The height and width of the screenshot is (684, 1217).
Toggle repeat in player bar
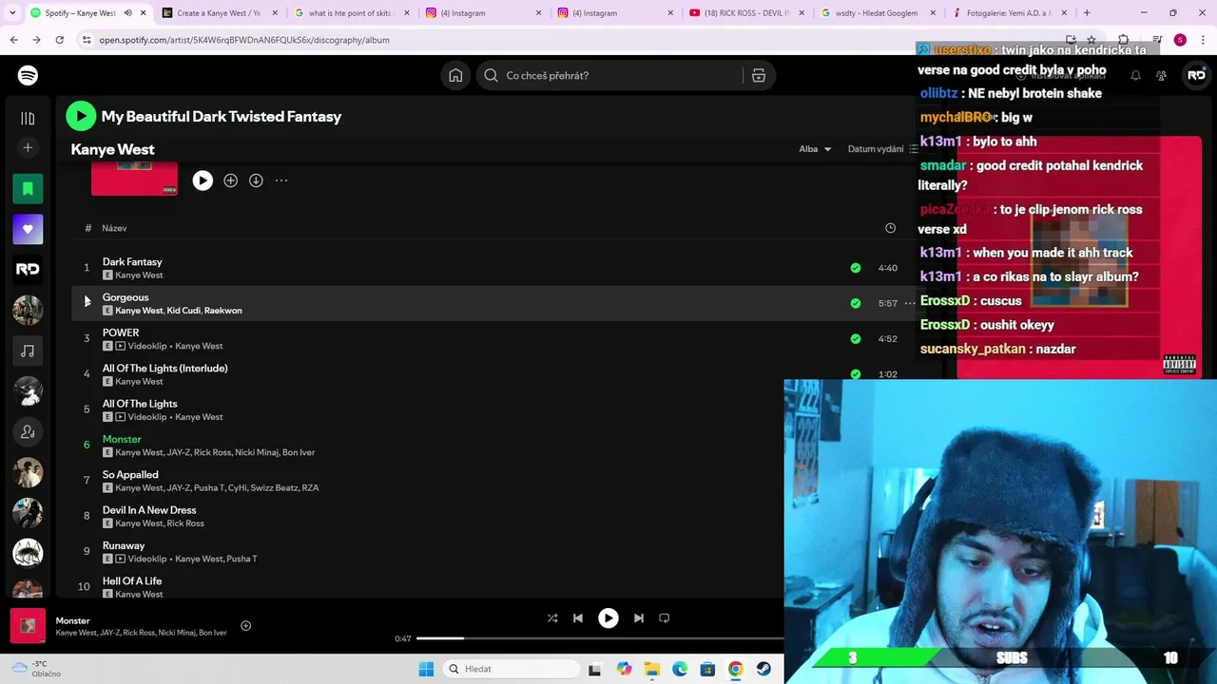665,618
